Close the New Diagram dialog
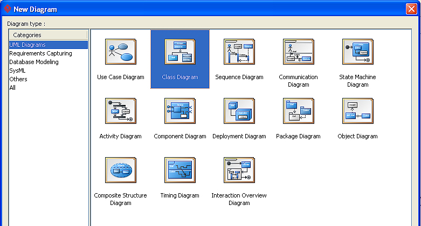The width and height of the screenshot is (421, 226). (x=411, y=9)
